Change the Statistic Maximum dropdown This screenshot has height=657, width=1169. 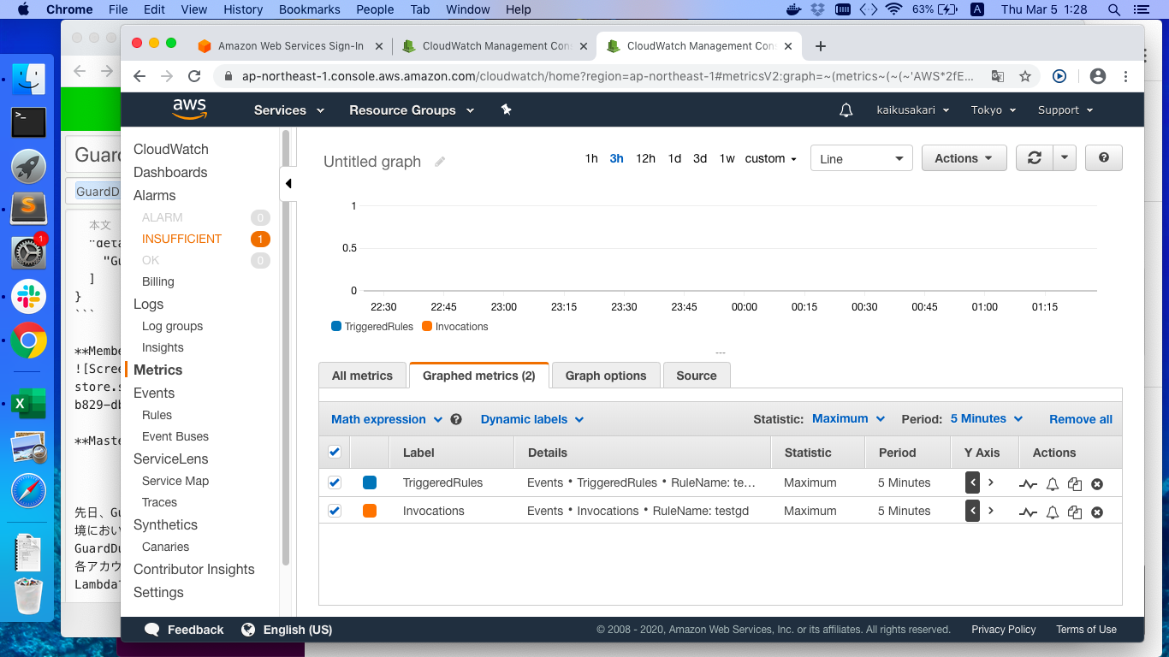coord(849,419)
